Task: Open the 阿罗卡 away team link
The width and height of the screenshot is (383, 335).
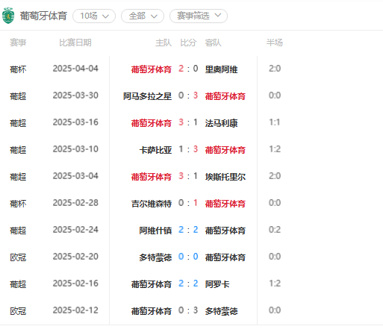Action: point(217,284)
